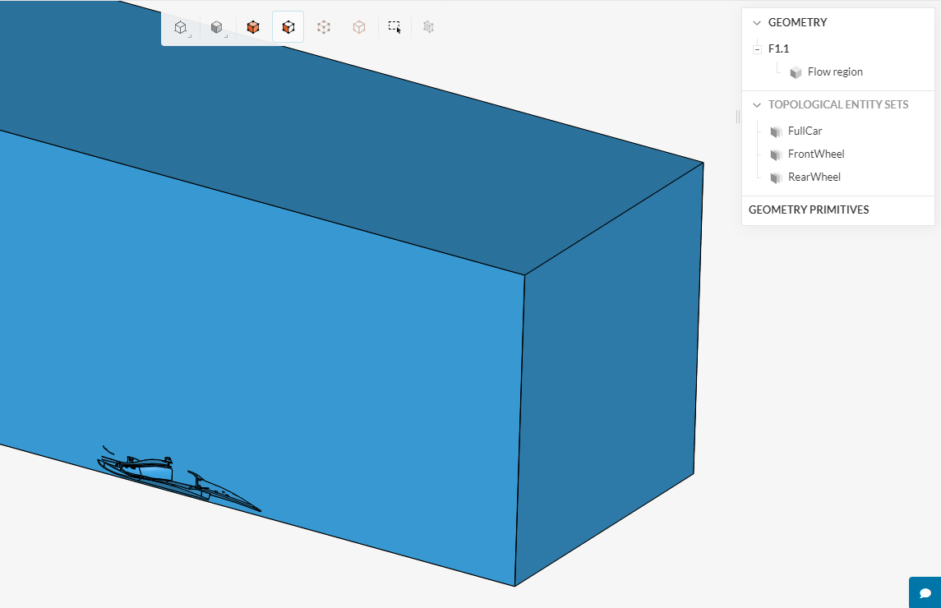Activate volume selection mode
This screenshot has height=608, width=941.
tap(253, 27)
